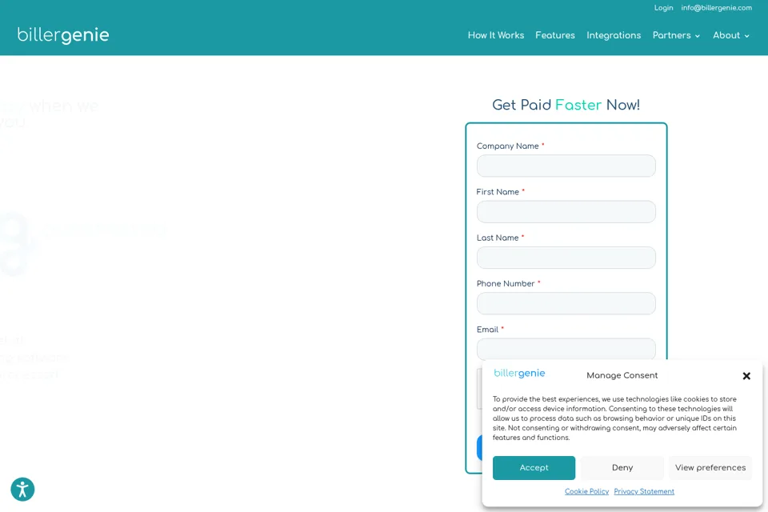Image resolution: width=768 pixels, height=512 pixels.
Task: Focus the Company Name input field
Action: 566,166
